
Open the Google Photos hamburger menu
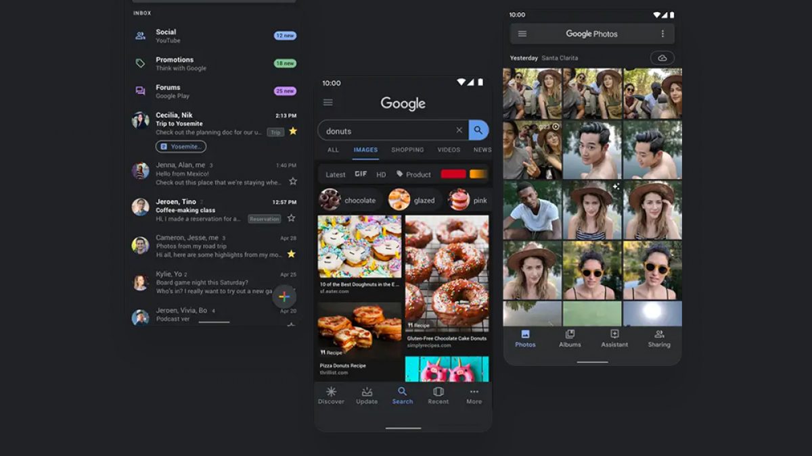pyautogui.click(x=522, y=34)
